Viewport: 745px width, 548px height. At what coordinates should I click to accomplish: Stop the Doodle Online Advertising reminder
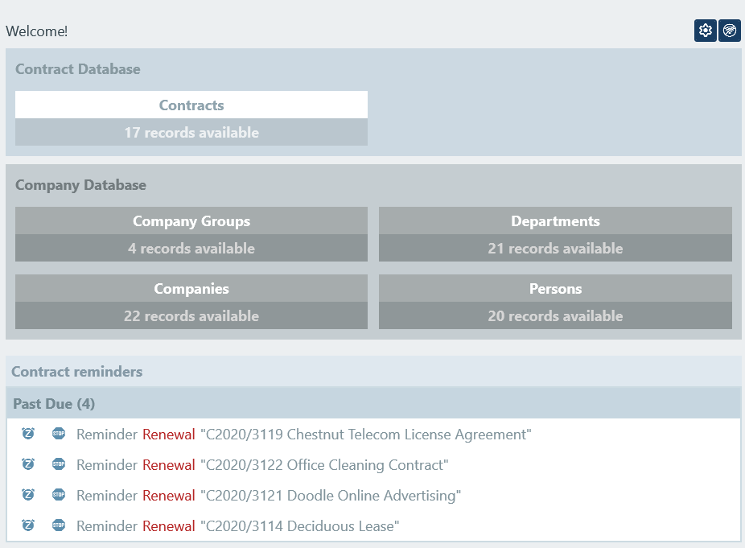[59, 495]
